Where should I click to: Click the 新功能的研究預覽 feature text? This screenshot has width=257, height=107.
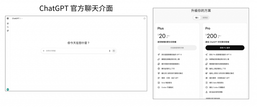(x=216, y=92)
